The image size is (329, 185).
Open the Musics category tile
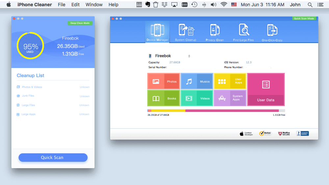(197, 81)
